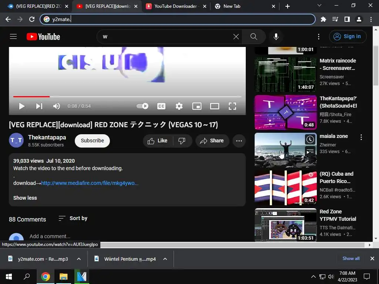379x284 pixels.
Task: Open Windows taskbar search
Action: pyautogui.click(x=27, y=277)
